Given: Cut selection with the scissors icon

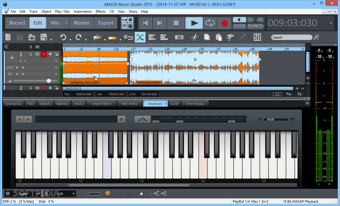Looking at the screenshot, I should tap(194, 37).
